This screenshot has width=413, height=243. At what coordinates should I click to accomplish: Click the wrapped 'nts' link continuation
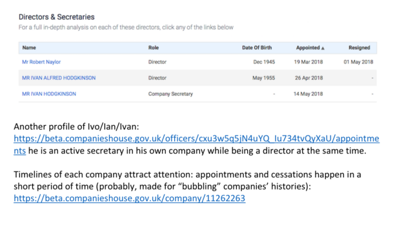pos(20,151)
